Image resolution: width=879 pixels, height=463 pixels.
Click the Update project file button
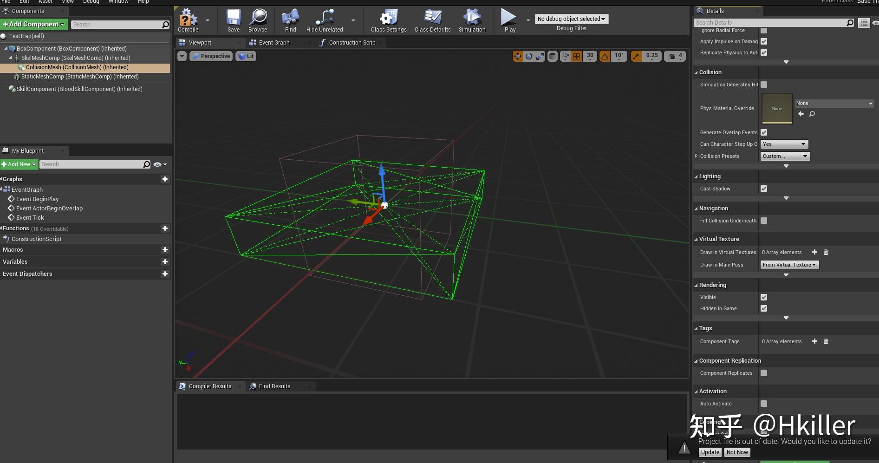710,452
